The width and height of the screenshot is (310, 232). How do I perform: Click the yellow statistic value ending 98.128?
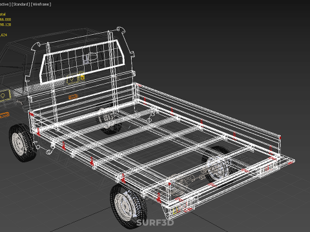click(x=5, y=24)
